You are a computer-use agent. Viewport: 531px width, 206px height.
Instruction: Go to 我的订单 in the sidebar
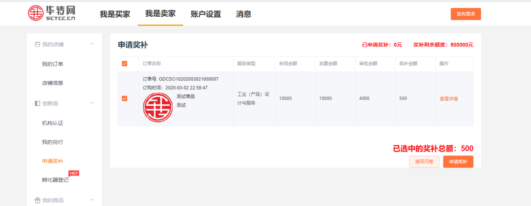52,64
